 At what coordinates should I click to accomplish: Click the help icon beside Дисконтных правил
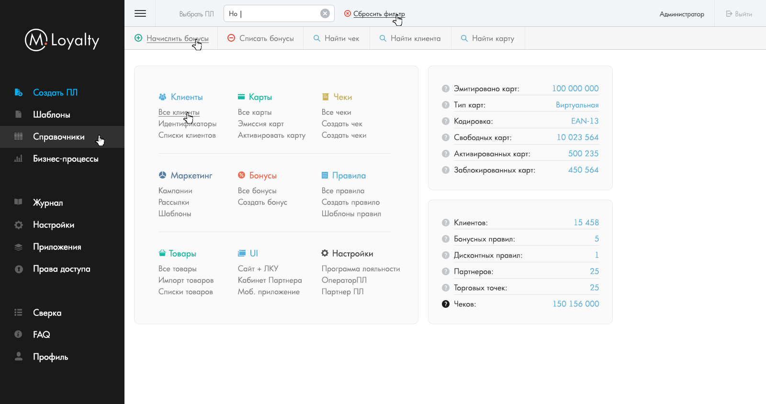click(445, 255)
